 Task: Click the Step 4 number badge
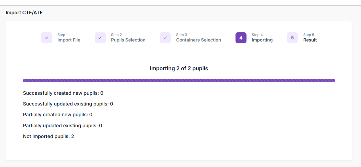point(241,38)
